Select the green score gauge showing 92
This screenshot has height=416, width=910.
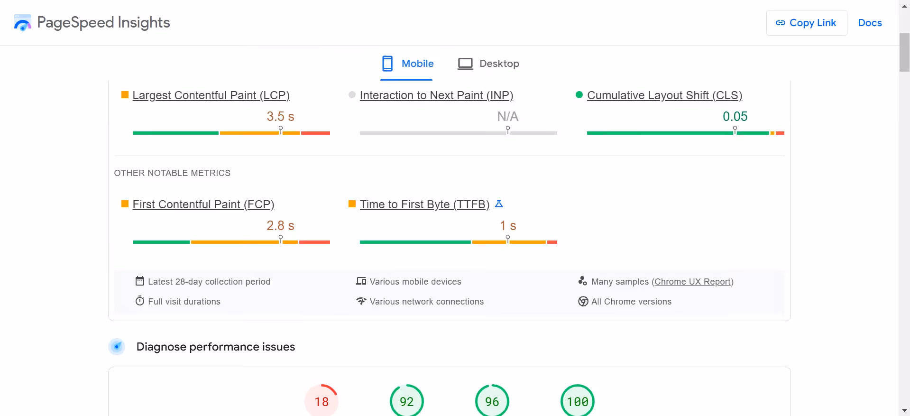(x=407, y=401)
